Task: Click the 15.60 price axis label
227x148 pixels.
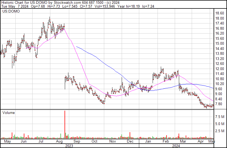Action: pyautogui.click(x=220, y=38)
